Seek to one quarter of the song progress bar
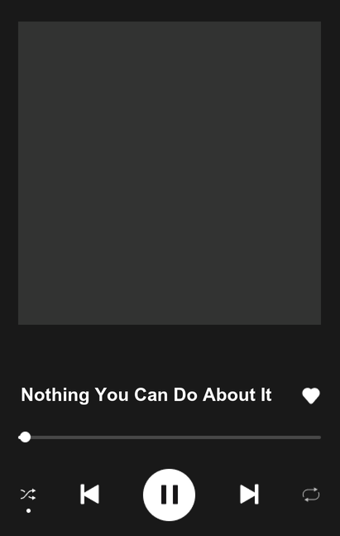 tap(94, 437)
